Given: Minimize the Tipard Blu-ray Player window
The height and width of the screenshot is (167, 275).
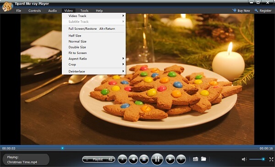Looking at the screenshot, I should pyautogui.click(x=252, y=3).
